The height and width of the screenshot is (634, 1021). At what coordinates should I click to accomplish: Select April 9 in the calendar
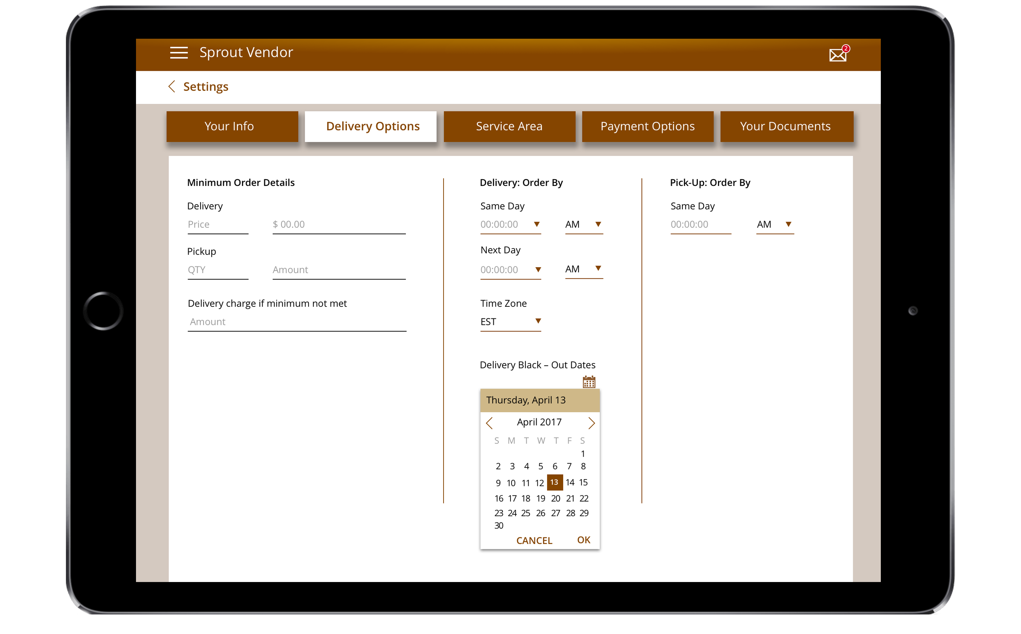(x=498, y=483)
